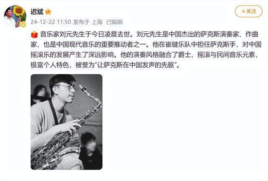Screen dimensions: 268x181
Task: Open 迟斌's profile avatar picture
Action: pos(15,16)
